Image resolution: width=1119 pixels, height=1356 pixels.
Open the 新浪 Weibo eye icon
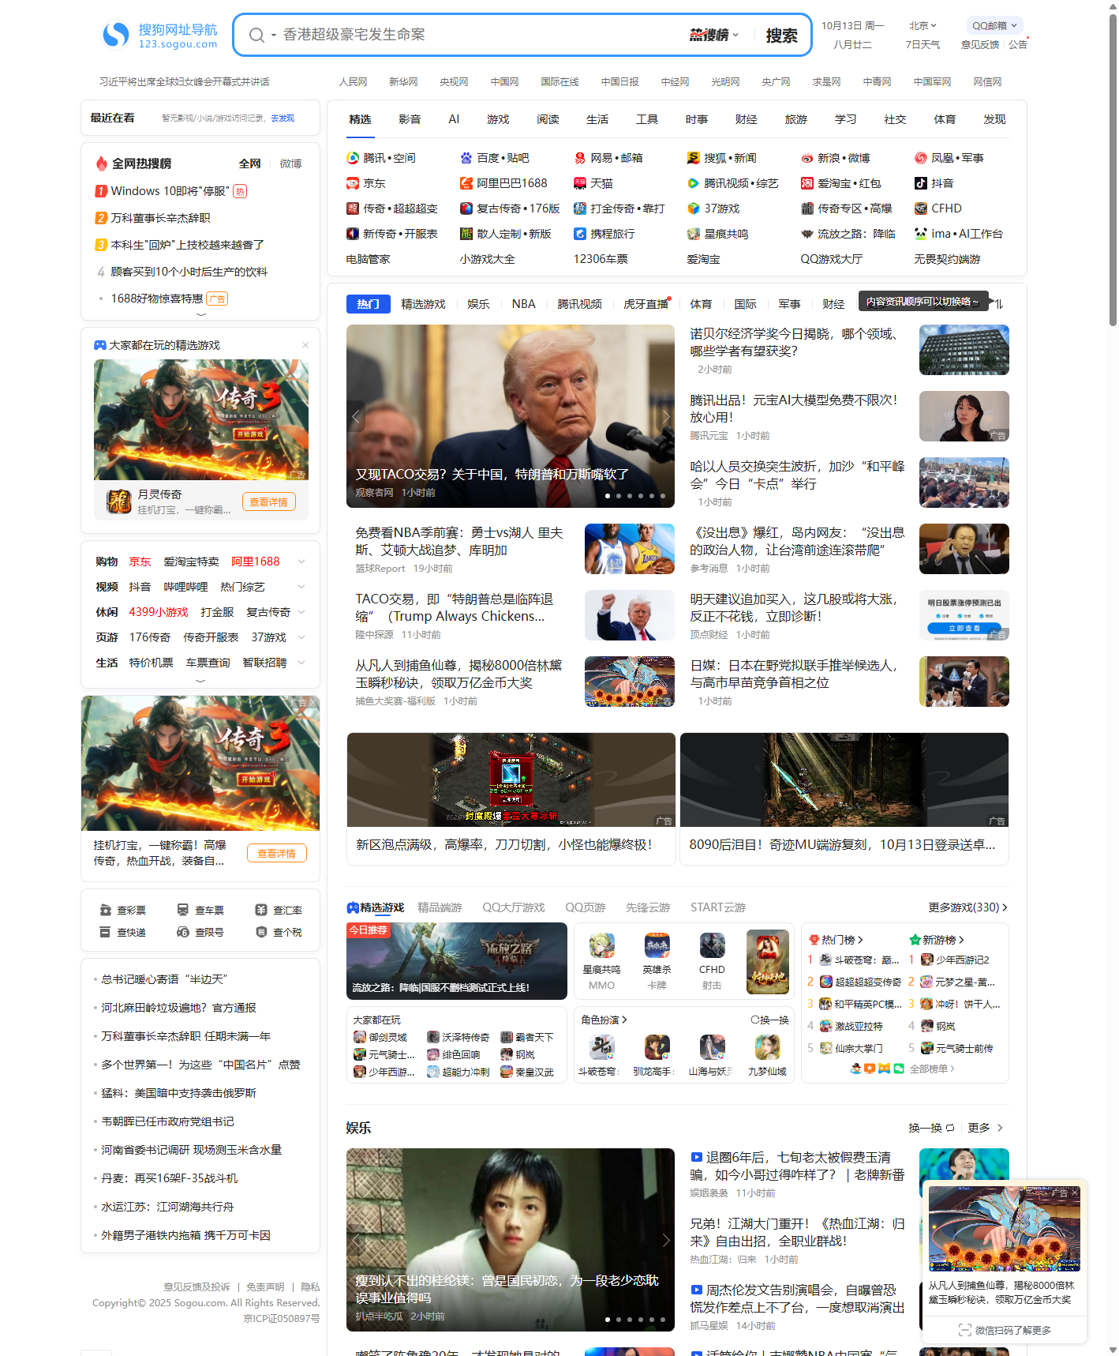[807, 158]
